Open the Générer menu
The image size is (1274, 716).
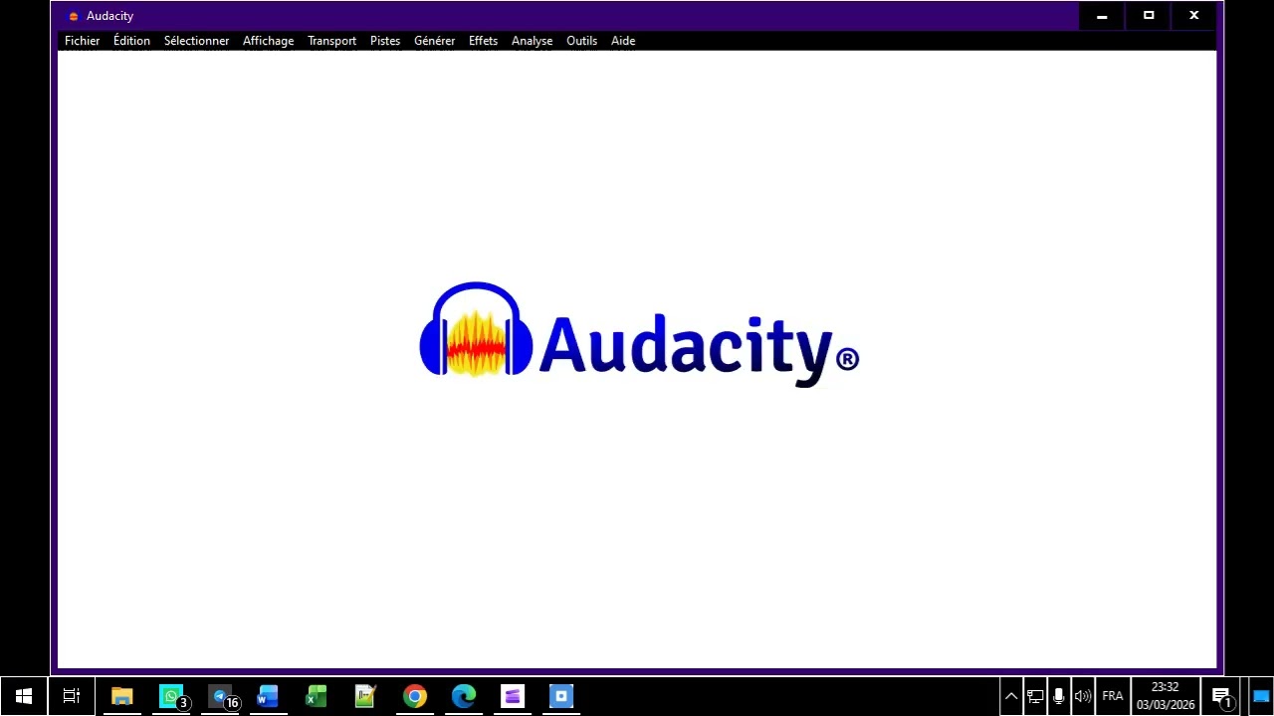(434, 41)
